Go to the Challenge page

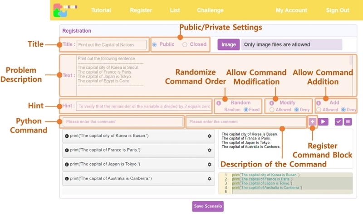coord(210,10)
